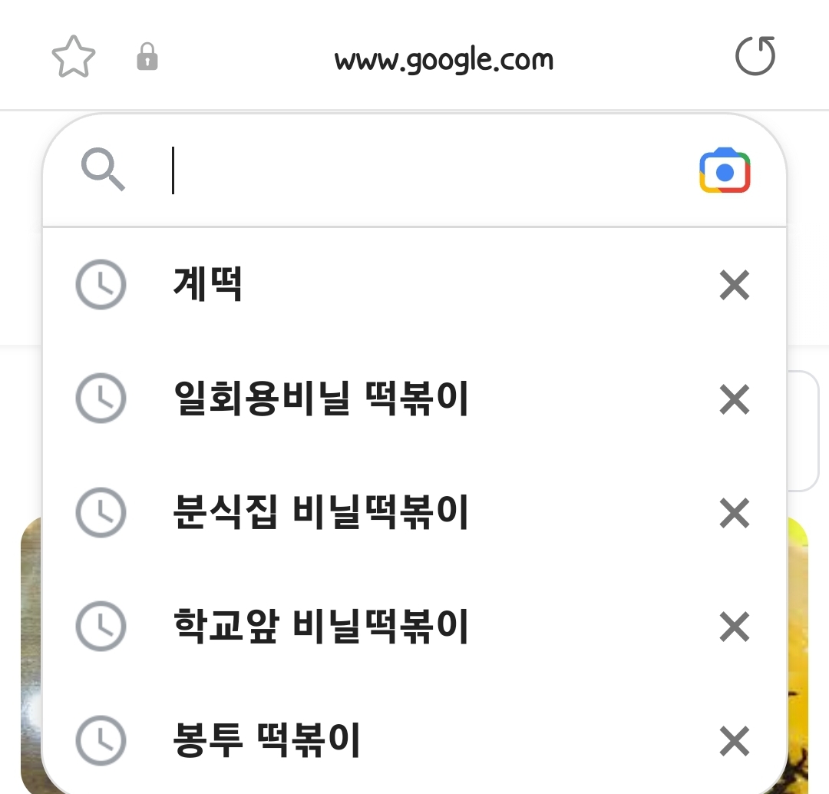Image resolution: width=829 pixels, height=794 pixels.
Task: Remove '분식집 비닐떡볶이' from history
Action: [x=734, y=513]
